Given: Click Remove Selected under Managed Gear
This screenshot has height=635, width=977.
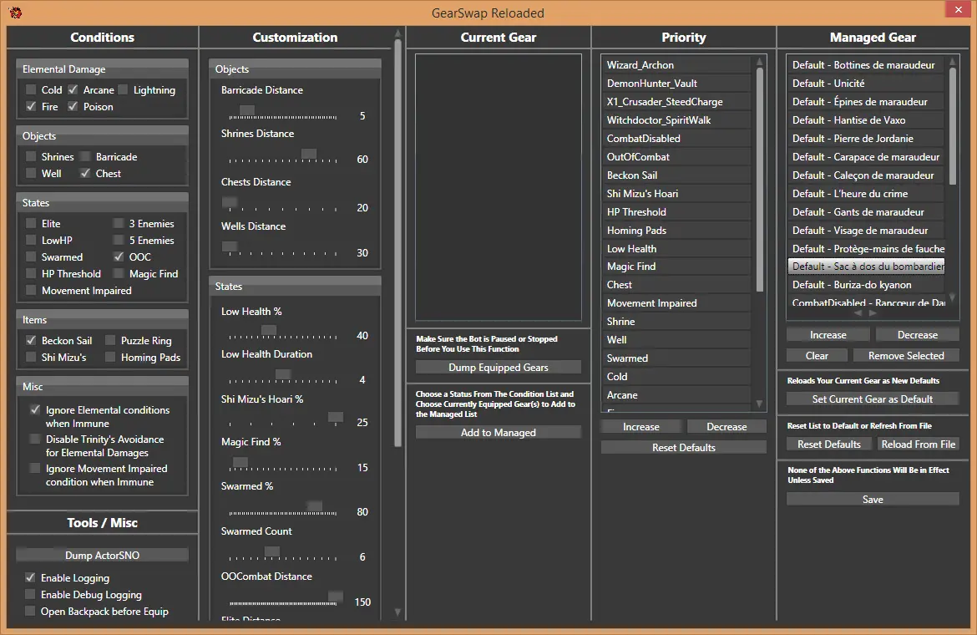Looking at the screenshot, I should pos(906,356).
